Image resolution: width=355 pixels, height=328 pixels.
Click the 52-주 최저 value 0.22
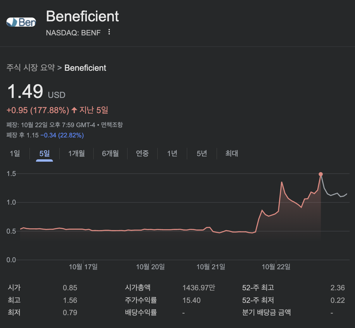pyautogui.click(x=338, y=300)
